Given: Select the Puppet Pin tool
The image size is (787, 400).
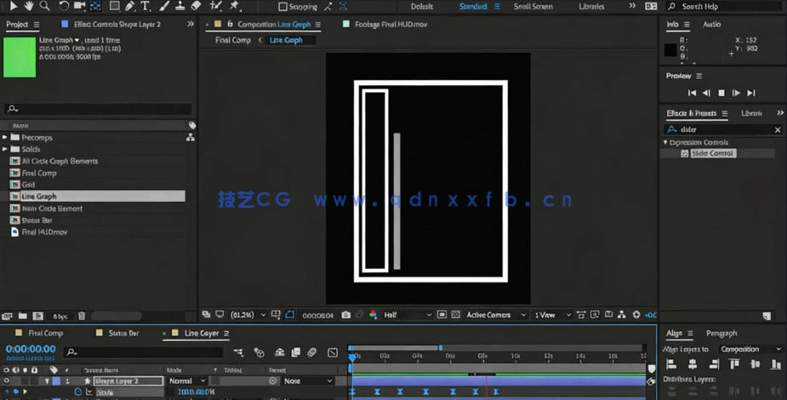Looking at the screenshot, I should click(x=235, y=7).
